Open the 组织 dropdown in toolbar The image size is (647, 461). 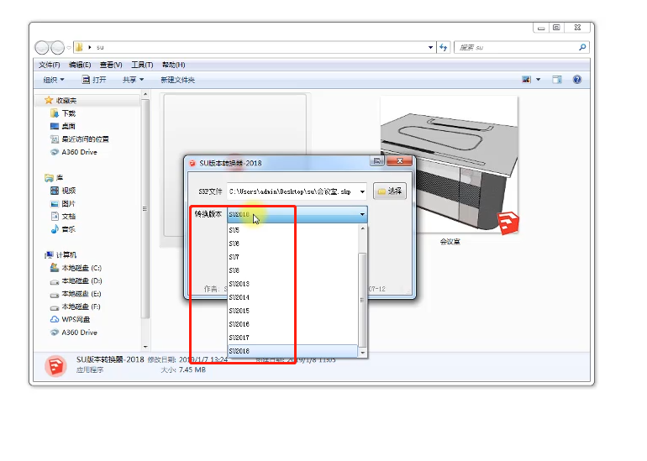tap(54, 80)
